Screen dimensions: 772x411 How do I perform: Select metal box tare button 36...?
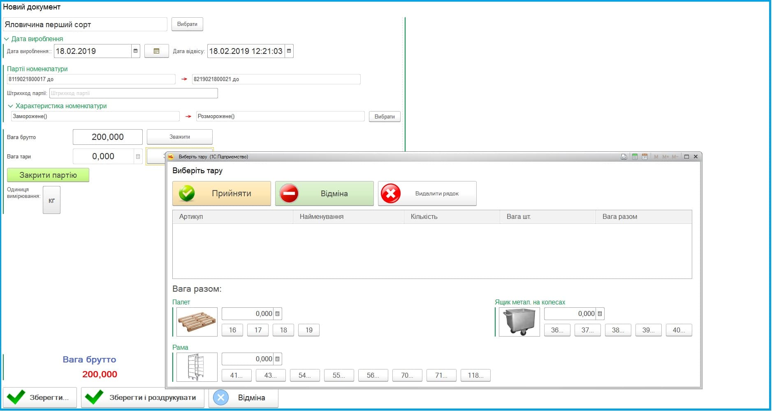[557, 330]
